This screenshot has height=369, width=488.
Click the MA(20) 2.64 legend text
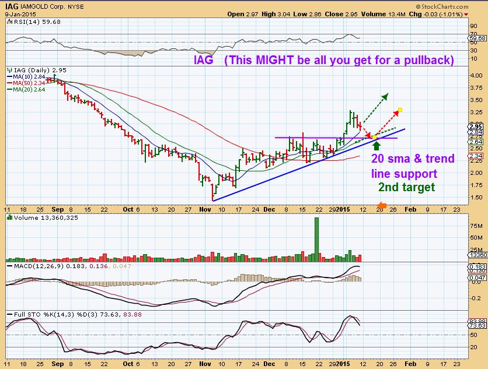29,90
